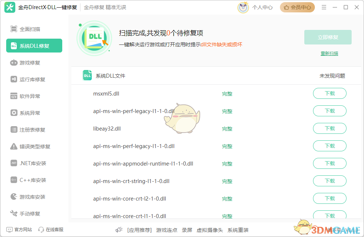Click the 系统DLL文件 section header text
Screen dimensions: 364x237
point(111,76)
